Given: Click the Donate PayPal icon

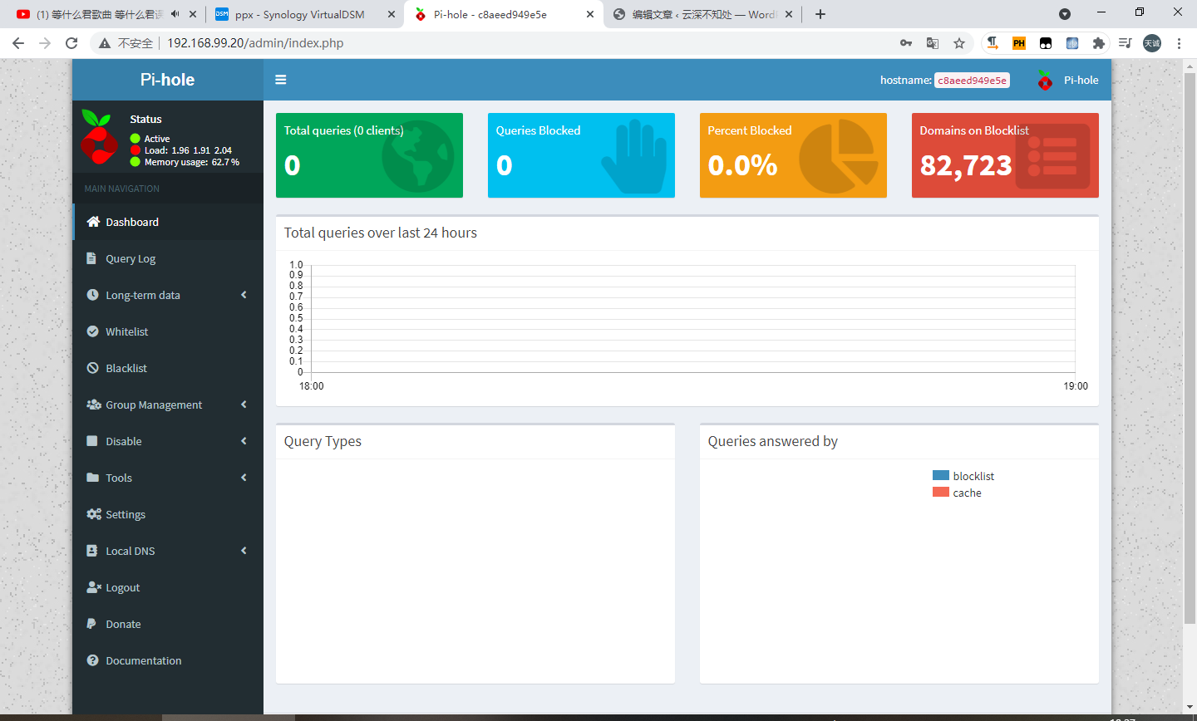Looking at the screenshot, I should 92,624.
